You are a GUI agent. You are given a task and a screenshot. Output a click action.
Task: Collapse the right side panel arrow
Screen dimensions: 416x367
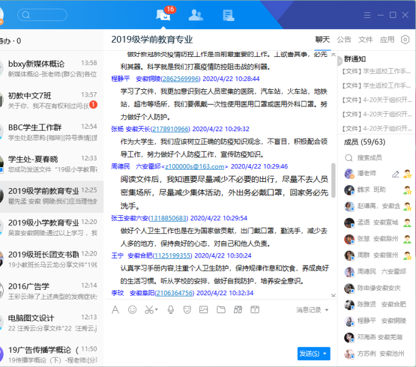(x=339, y=61)
